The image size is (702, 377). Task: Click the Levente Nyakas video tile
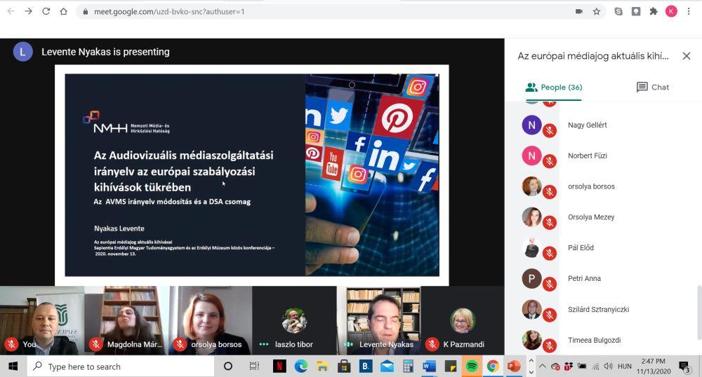tap(379, 319)
